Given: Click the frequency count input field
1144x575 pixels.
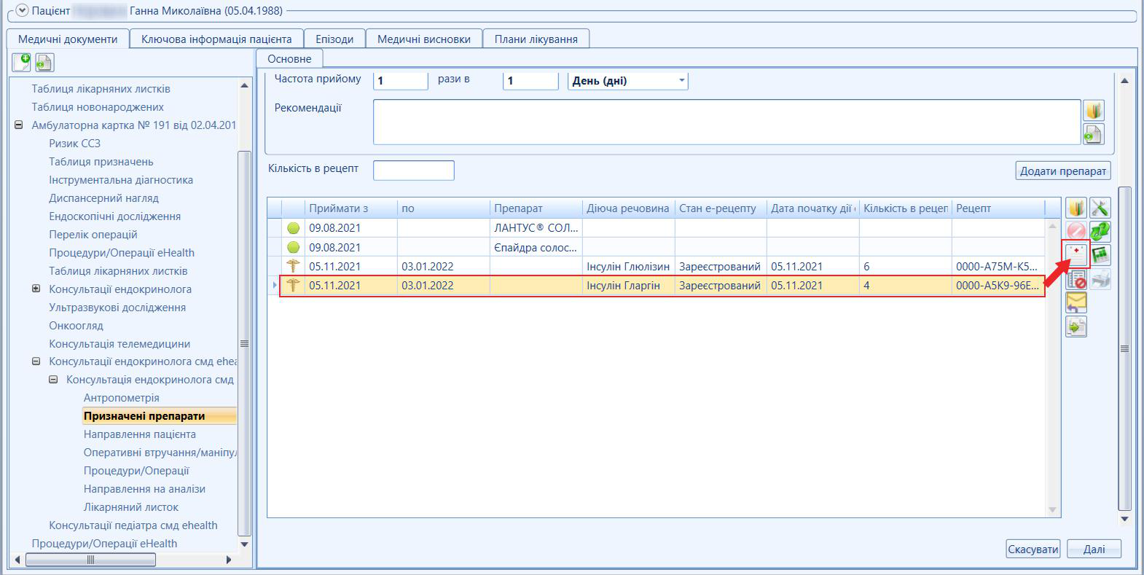Looking at the screenshot, I should click(401, 80).
